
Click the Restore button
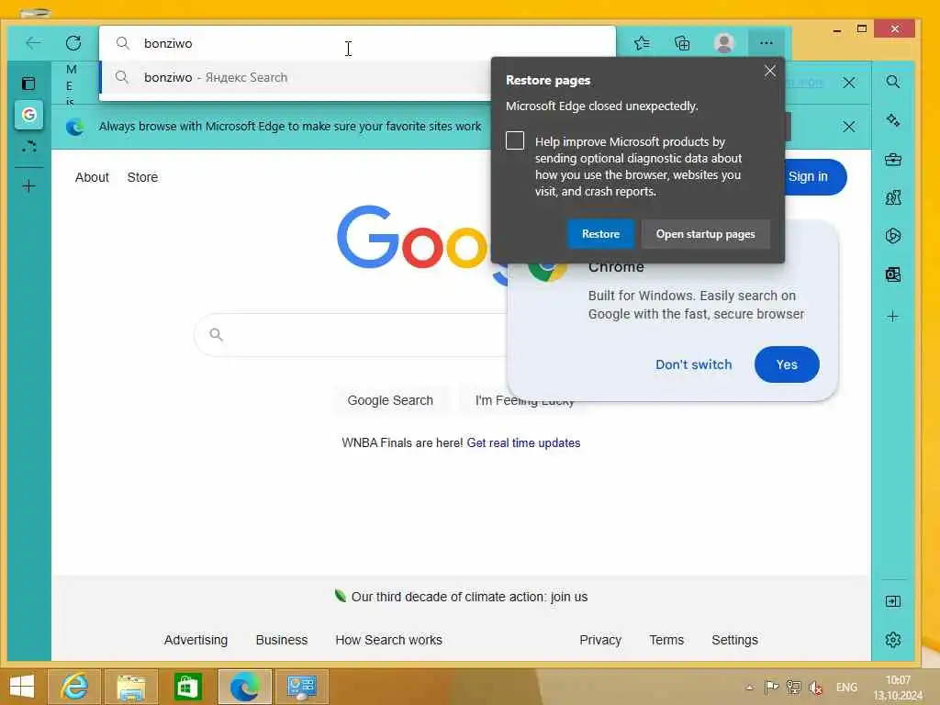coord(600,234)
